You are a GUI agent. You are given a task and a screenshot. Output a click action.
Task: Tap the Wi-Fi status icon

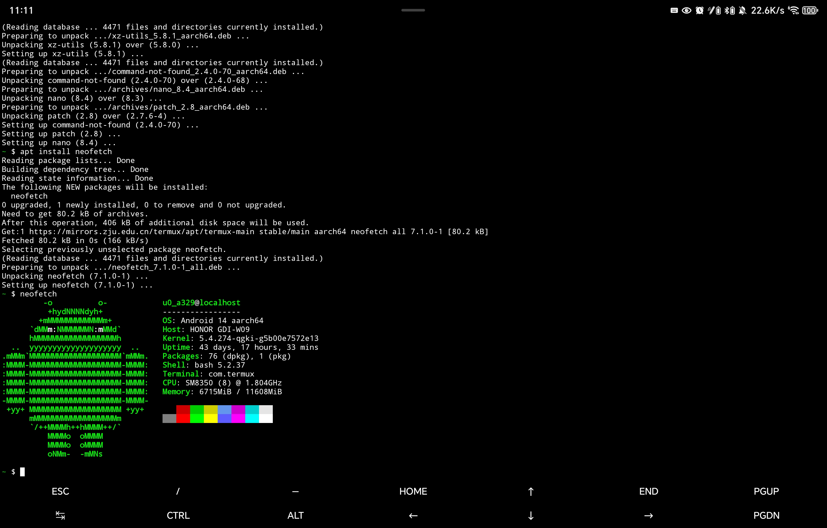pos(793,11)
